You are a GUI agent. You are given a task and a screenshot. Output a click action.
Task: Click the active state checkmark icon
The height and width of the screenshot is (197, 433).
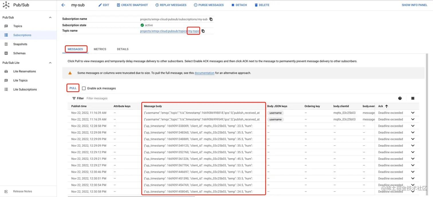point(142,25)
